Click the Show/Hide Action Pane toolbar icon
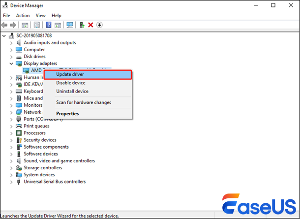The image size is (300, 219). (58, 25)
